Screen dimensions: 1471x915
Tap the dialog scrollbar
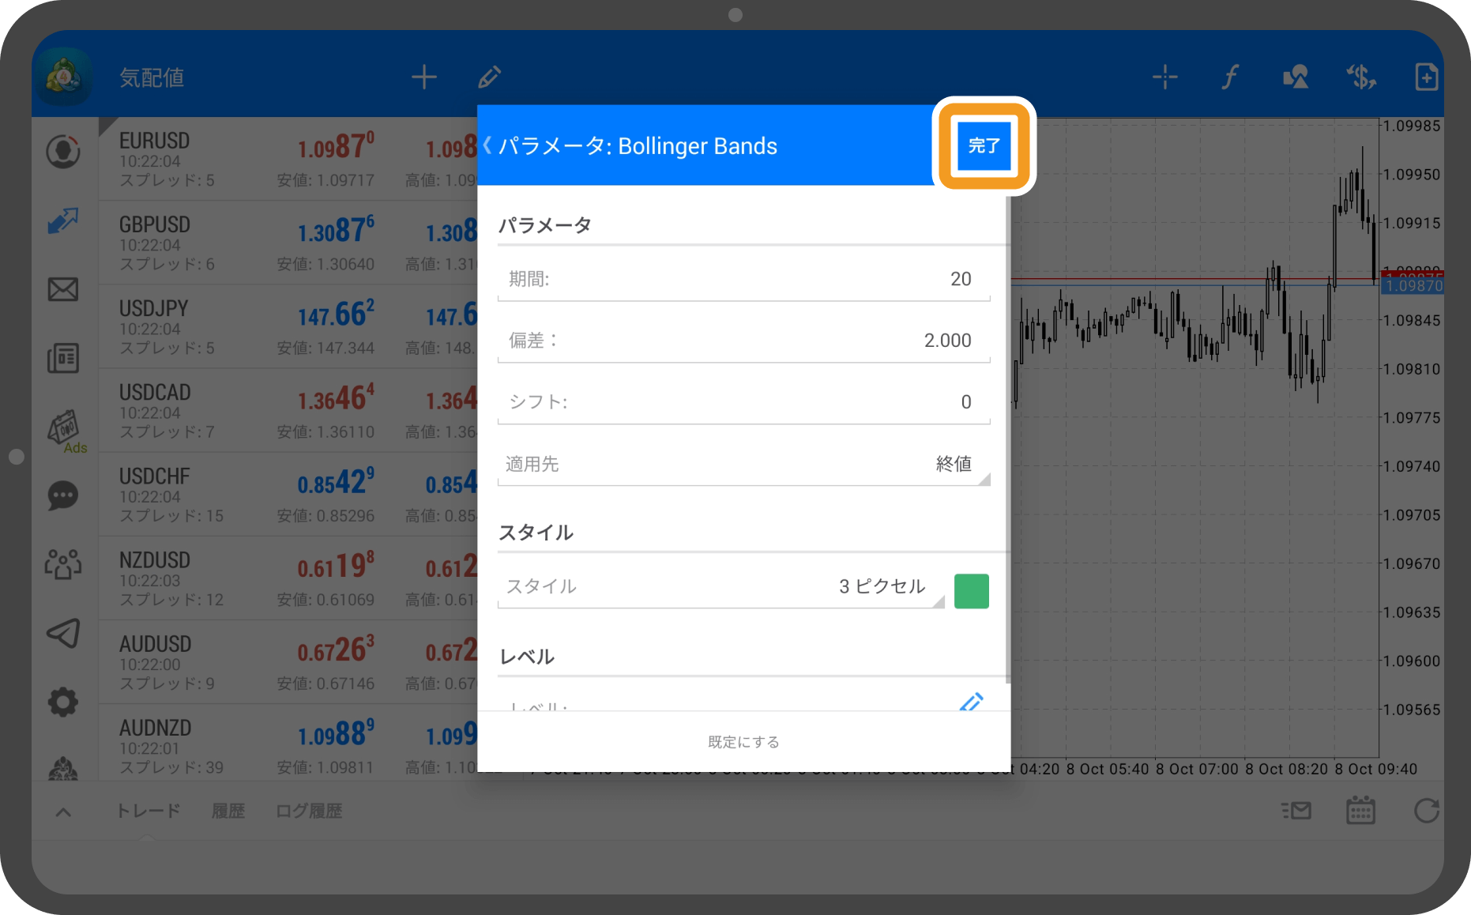point(1008,439)
